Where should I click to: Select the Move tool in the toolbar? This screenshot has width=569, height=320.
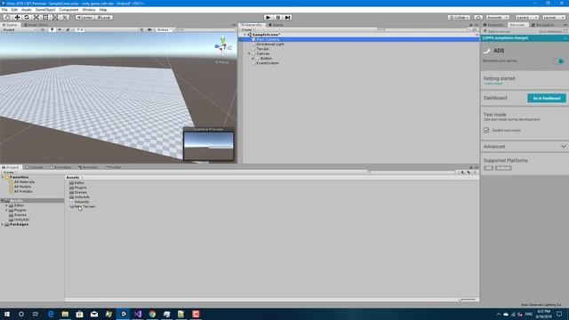point(17,17)
